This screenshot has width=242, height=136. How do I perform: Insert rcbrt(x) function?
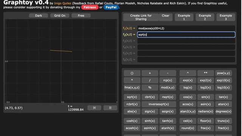coord(132,104)
